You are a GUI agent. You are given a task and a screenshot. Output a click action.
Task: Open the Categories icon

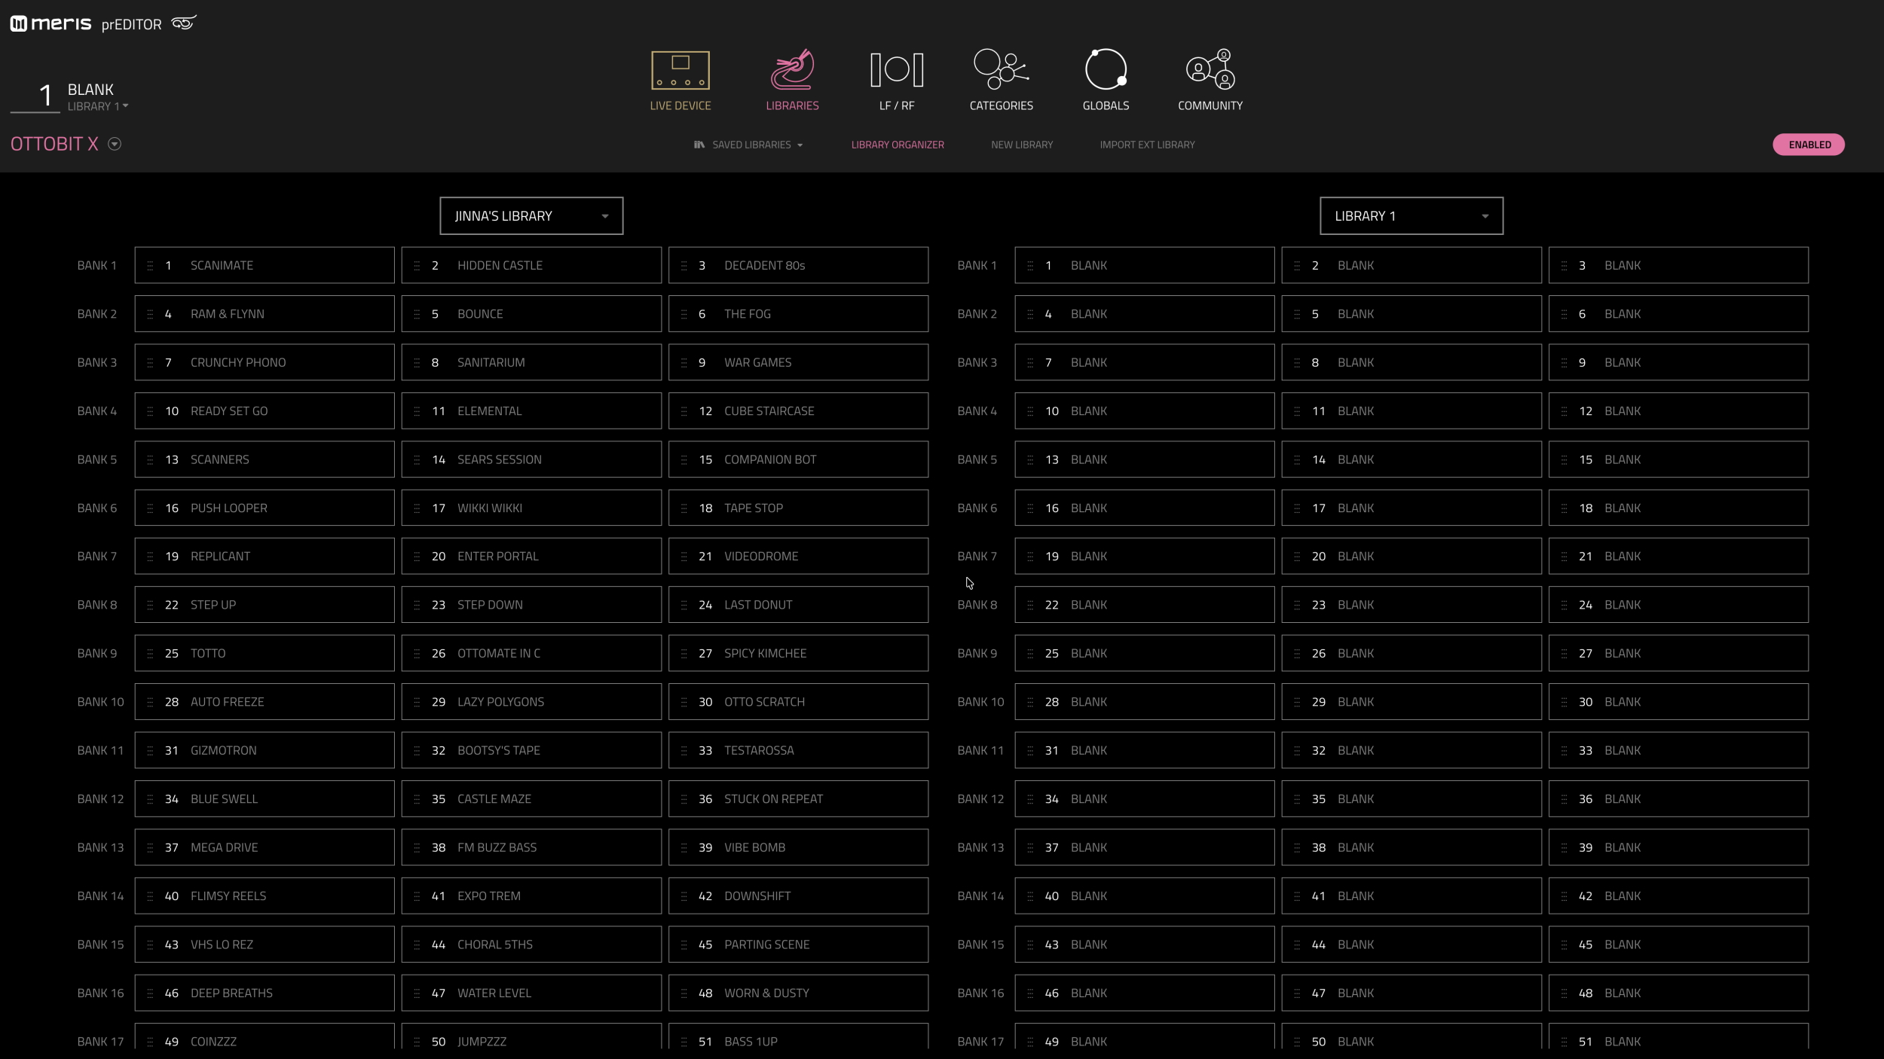click(1001, 69)
